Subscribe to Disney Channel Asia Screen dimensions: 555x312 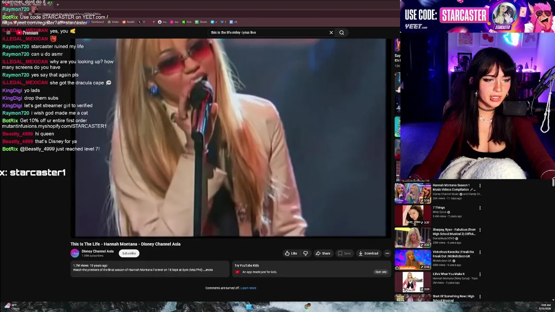pyautogui.click(x=129, y=253)
